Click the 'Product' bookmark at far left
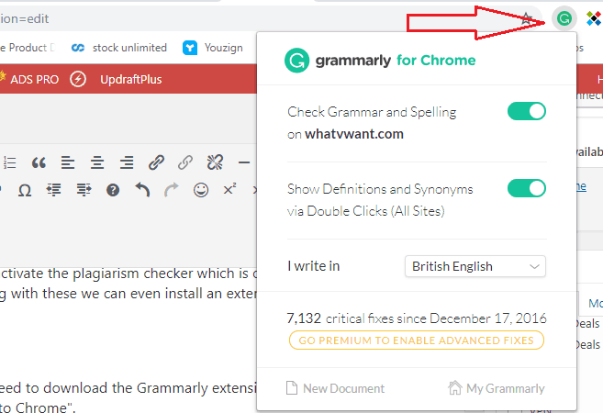Screen dimensions: 603x413 tap(28, 48)
